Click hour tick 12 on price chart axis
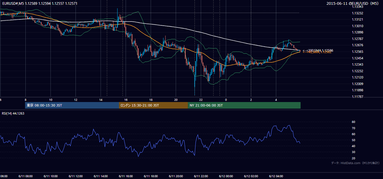 click(76, 100)
